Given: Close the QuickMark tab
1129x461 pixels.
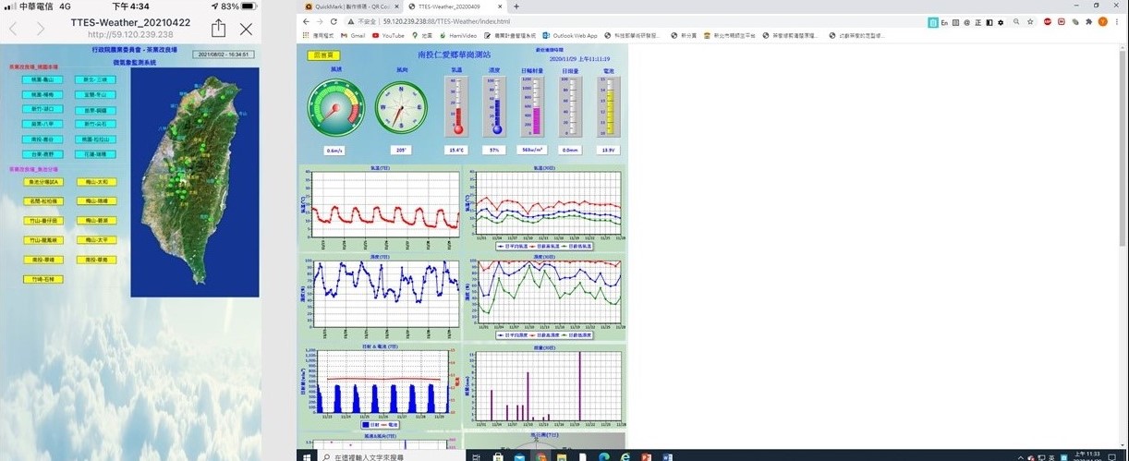Looking at the screenshot, I should [x=397, y=6].
